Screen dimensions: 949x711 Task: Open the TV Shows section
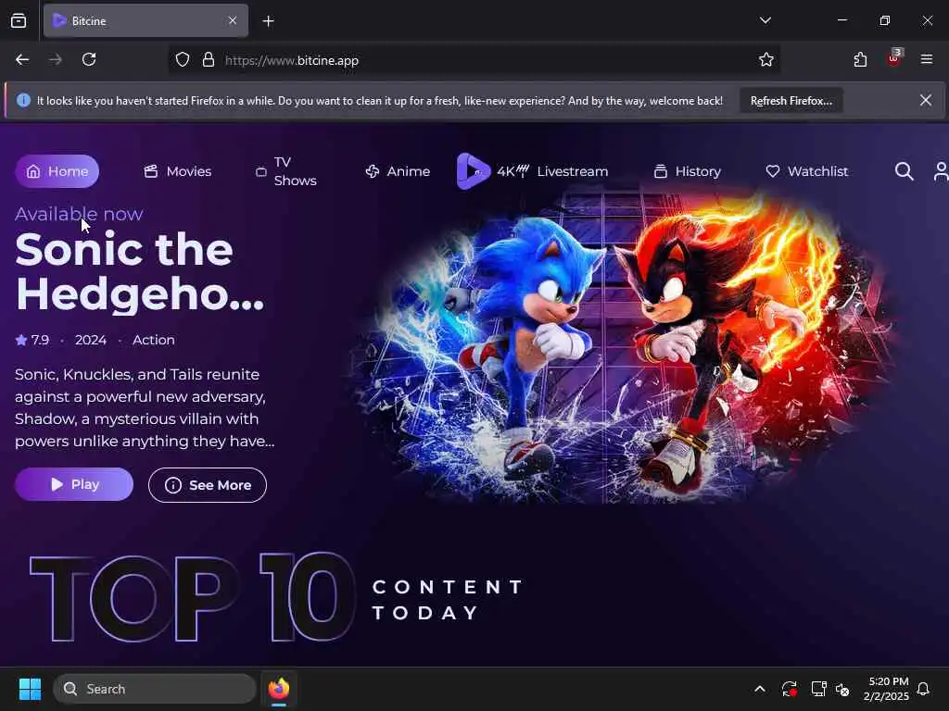[286, 171]
